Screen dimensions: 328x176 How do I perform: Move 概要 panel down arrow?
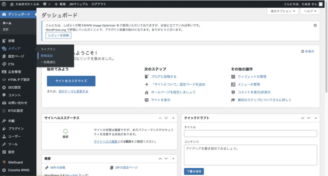tap(166, 159)
